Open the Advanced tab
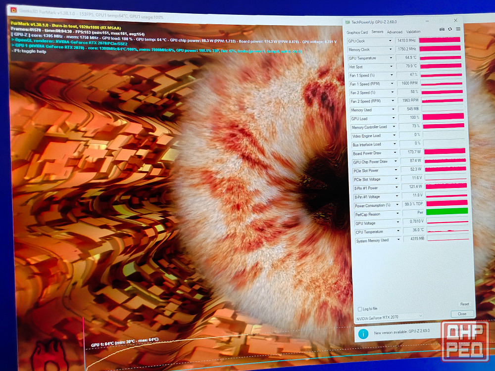The height and width of the screenshot is (371, 495). [x=395, y=32]
